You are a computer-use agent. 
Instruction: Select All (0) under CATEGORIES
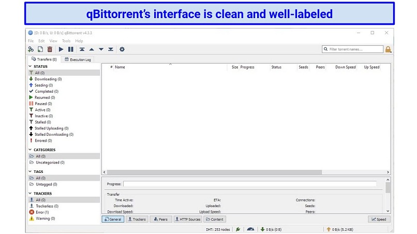[64, 156]
